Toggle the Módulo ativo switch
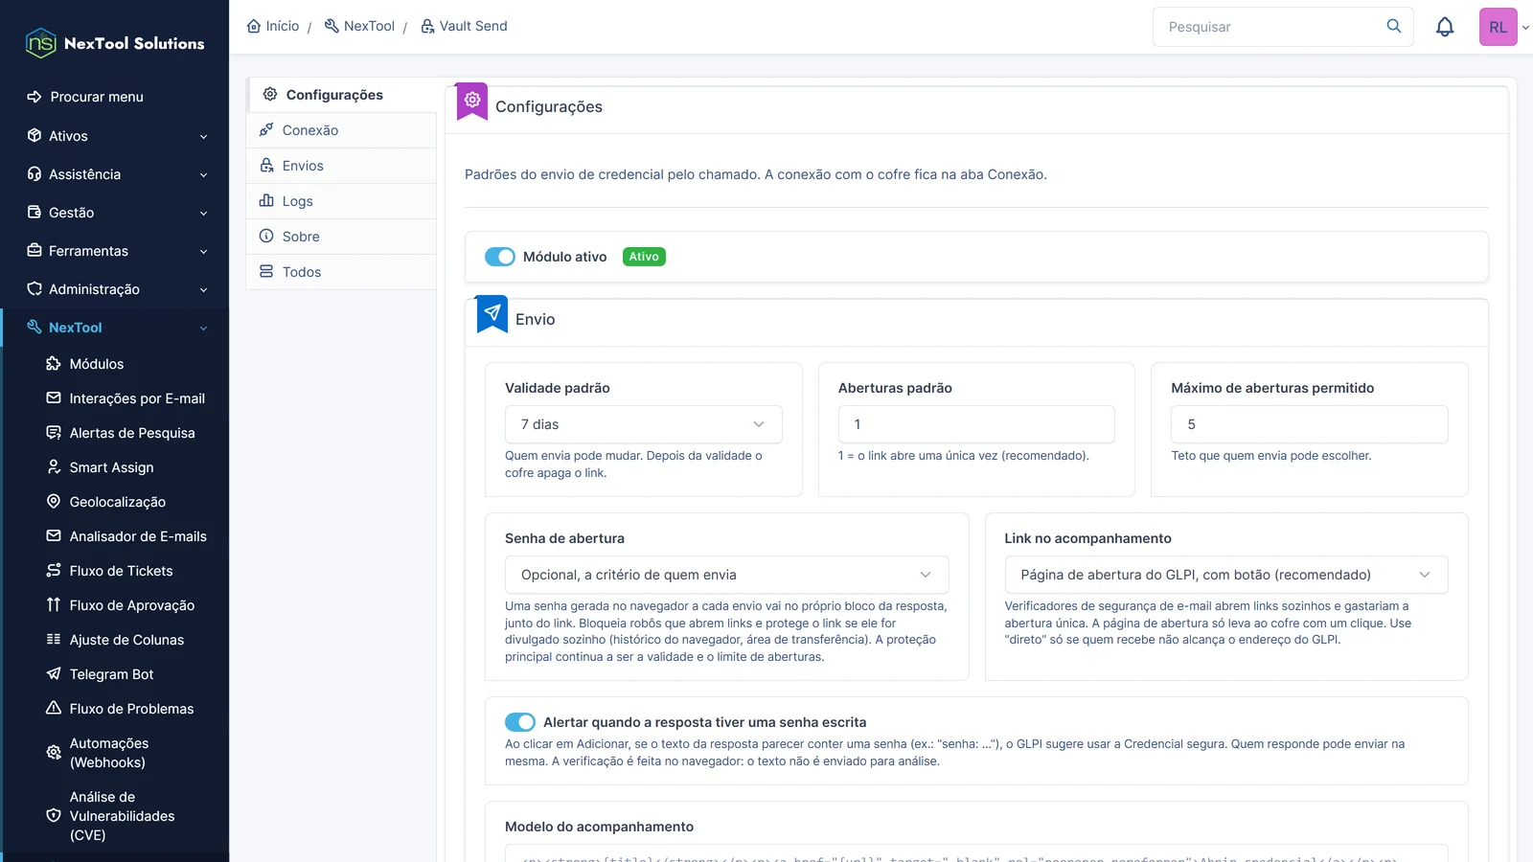The height and width of the screenshot is (862, 1533). point(500,257)
